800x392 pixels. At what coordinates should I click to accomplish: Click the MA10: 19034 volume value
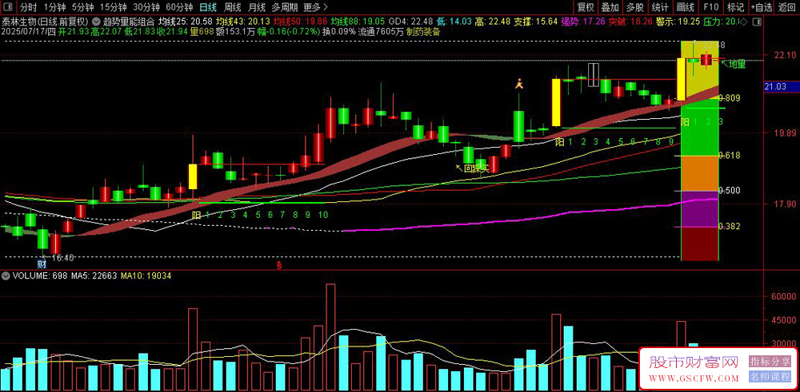coord(146,275)
